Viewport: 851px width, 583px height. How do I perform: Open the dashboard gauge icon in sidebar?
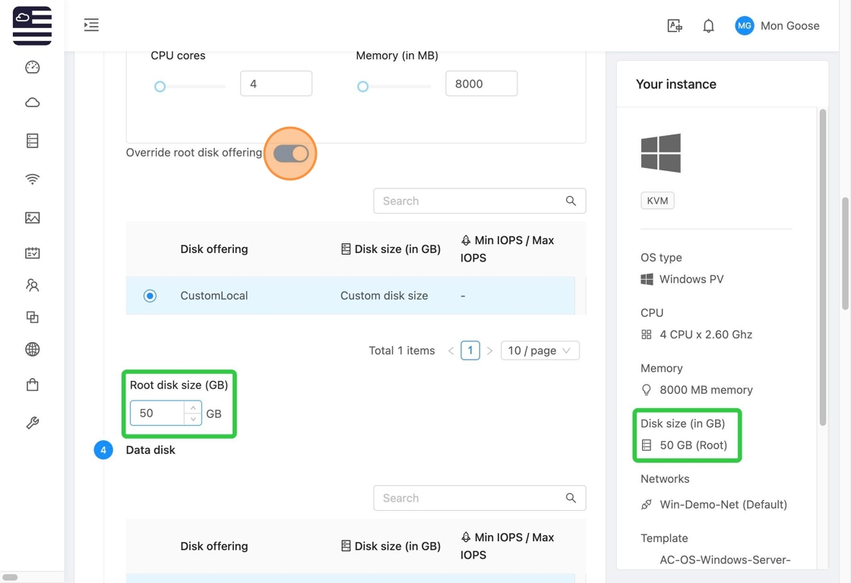pyautogui.click(x=32, y=68)
